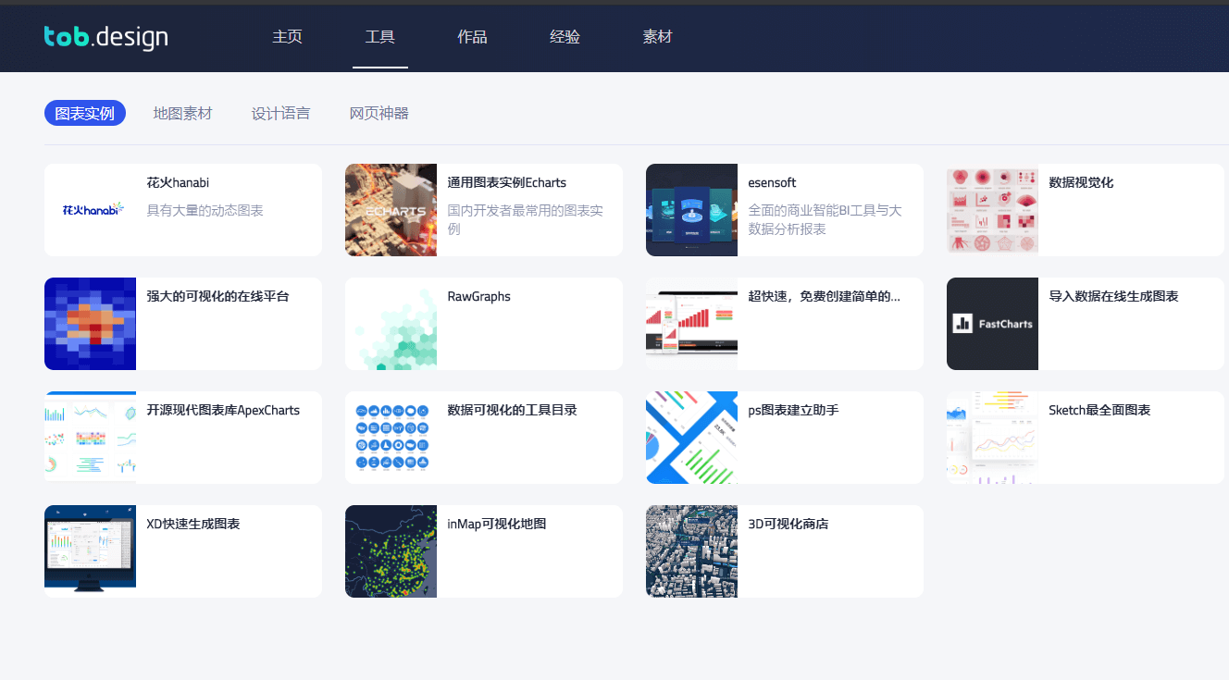
Task: Open the 作品 nav item
Action: [472, 37]
